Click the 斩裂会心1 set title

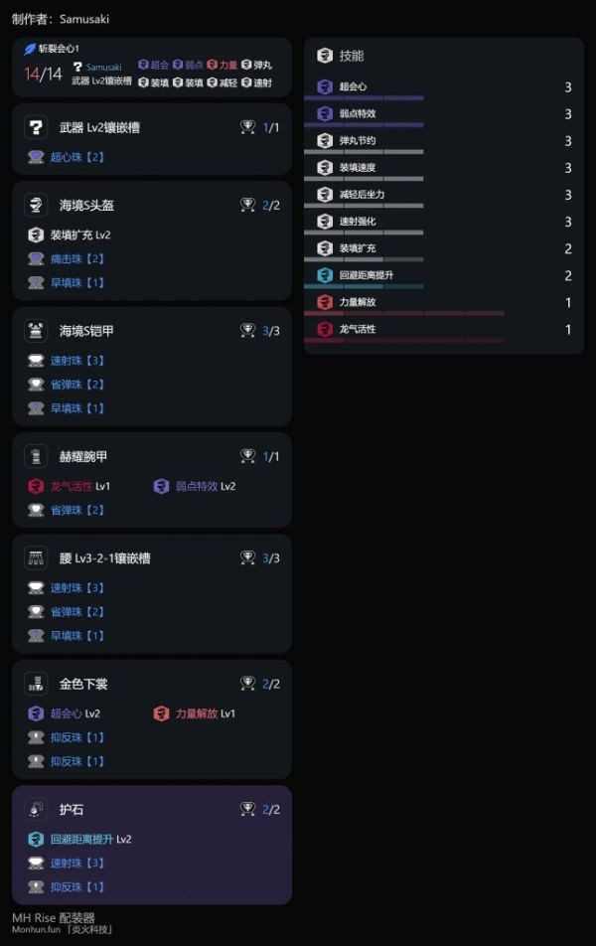click(x=58, y=48)
